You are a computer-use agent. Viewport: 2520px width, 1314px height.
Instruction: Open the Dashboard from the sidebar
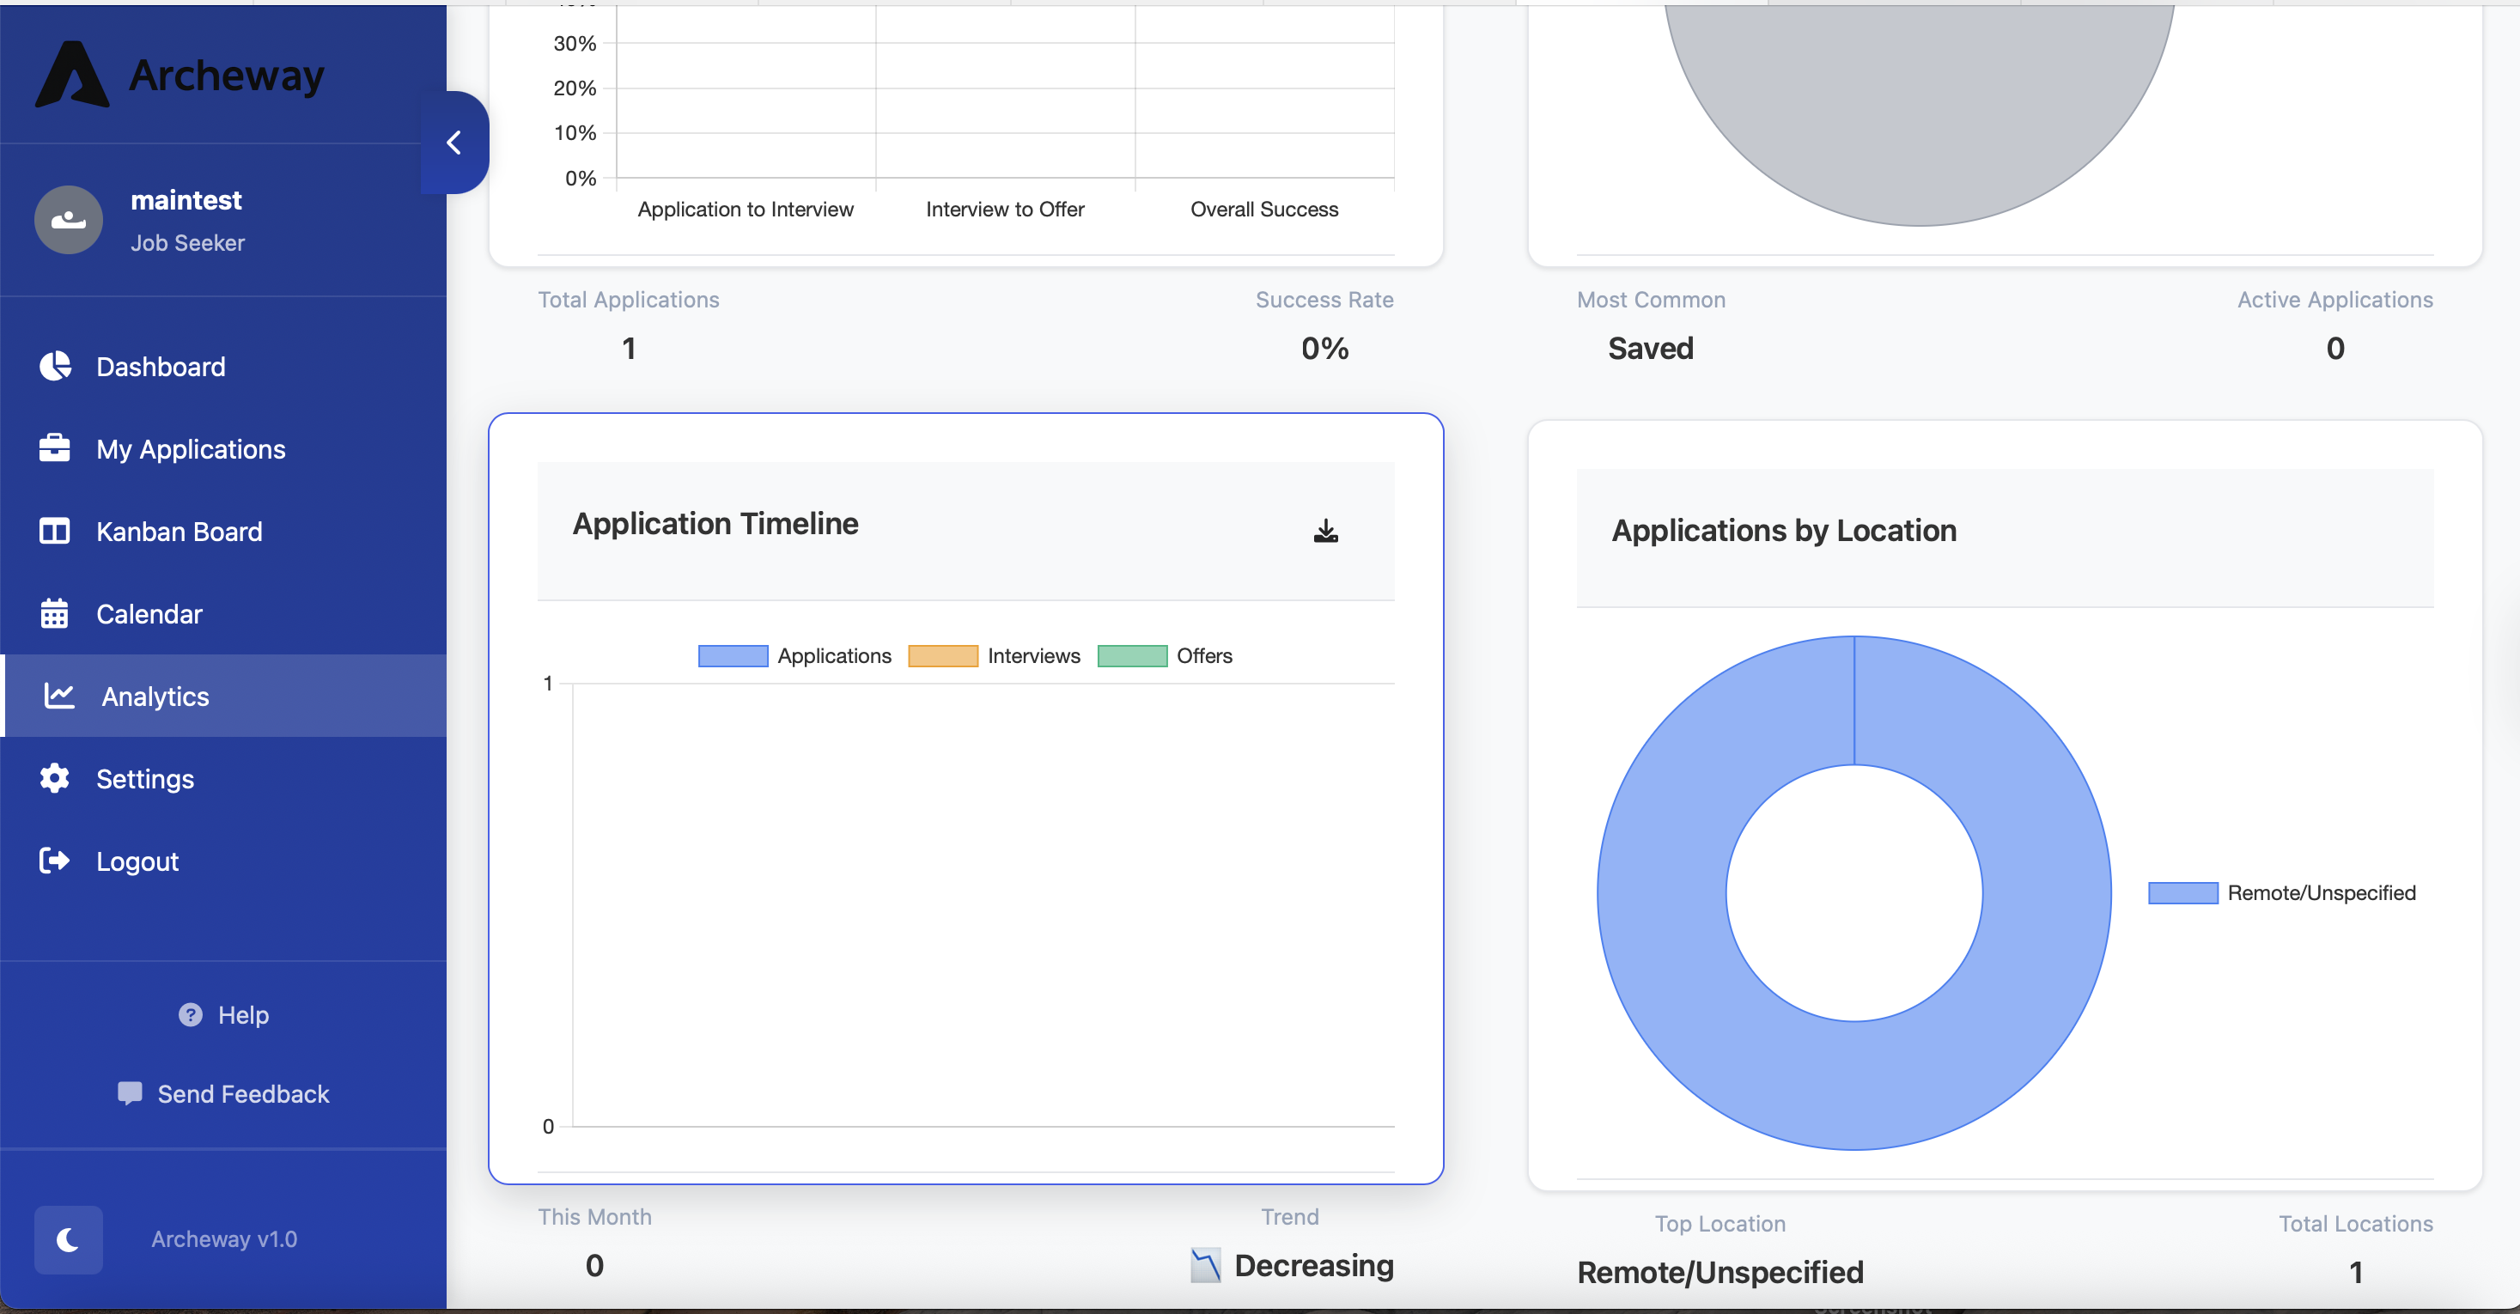(x=161, y=366)
